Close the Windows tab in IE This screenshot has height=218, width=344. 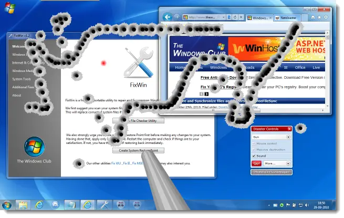pos(270,18)
